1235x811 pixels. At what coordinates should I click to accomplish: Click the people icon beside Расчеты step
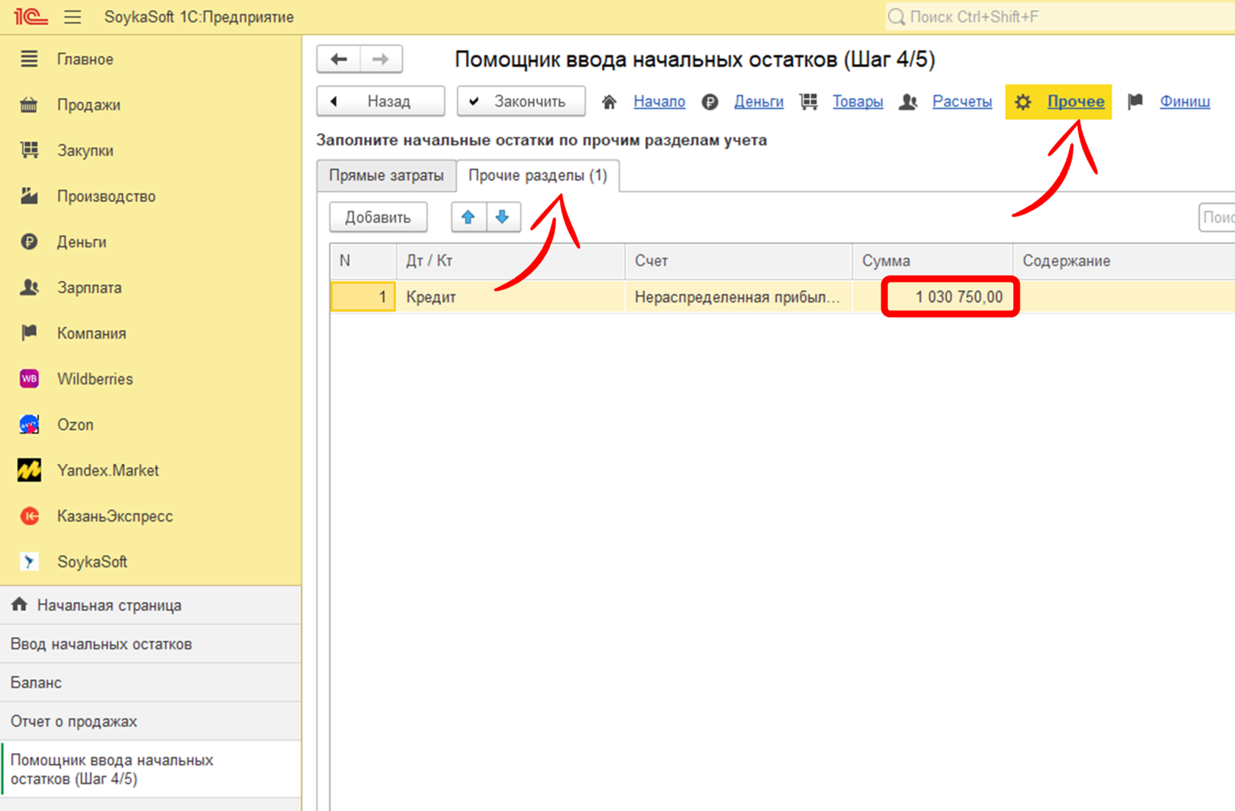908,102
